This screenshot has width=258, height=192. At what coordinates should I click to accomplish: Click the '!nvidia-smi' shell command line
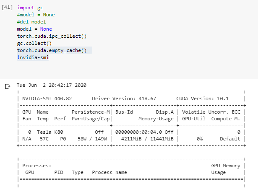pos(33,57)
